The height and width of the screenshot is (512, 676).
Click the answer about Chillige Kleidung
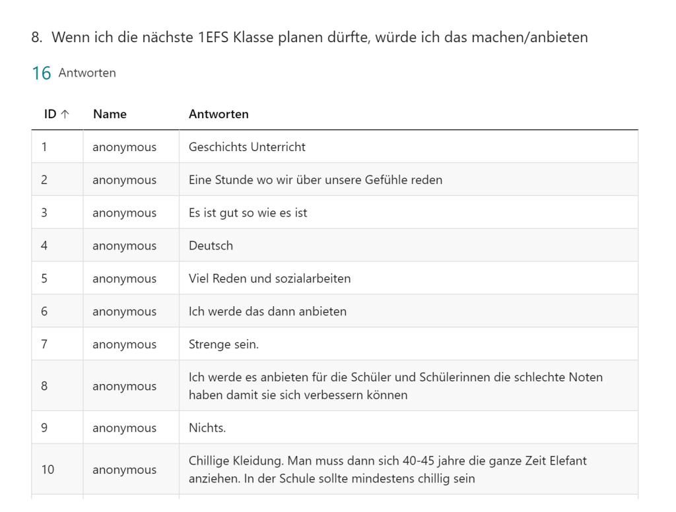388,469
